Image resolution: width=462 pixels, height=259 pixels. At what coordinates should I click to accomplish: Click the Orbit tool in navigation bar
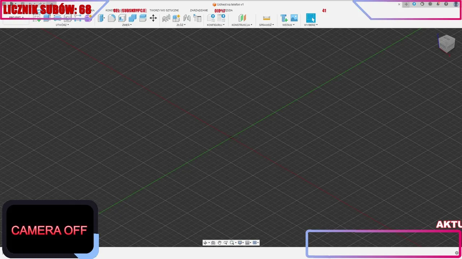click(205, 243)
